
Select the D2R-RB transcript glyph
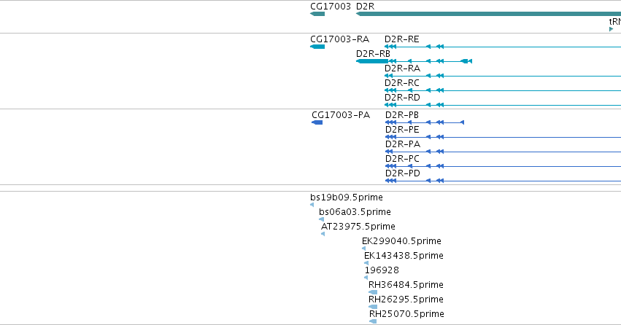pos(414,61)
